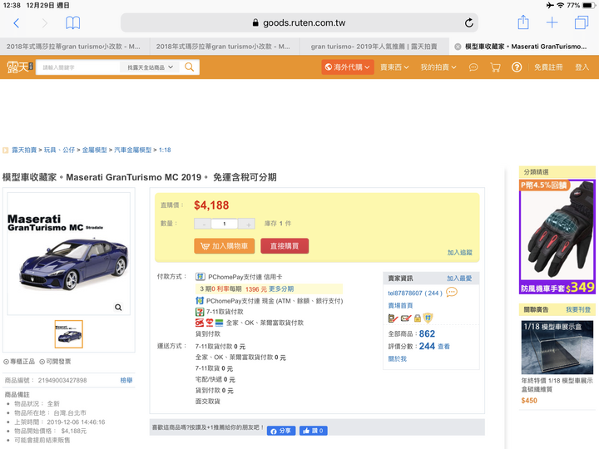The image size is (599, 449).
Task: Click the quantity input box
Action: tap(225, 224)
